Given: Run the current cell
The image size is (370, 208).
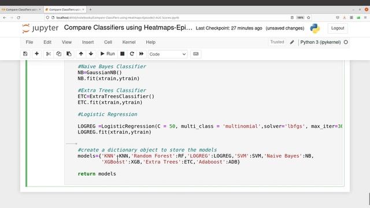Looking at the screenshot, I should tap(108, 54).
